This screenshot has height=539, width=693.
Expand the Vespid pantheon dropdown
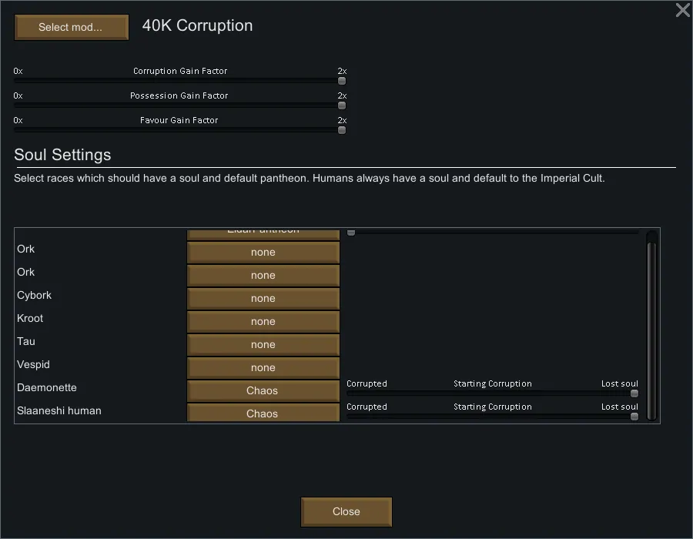tap(263, 368)
